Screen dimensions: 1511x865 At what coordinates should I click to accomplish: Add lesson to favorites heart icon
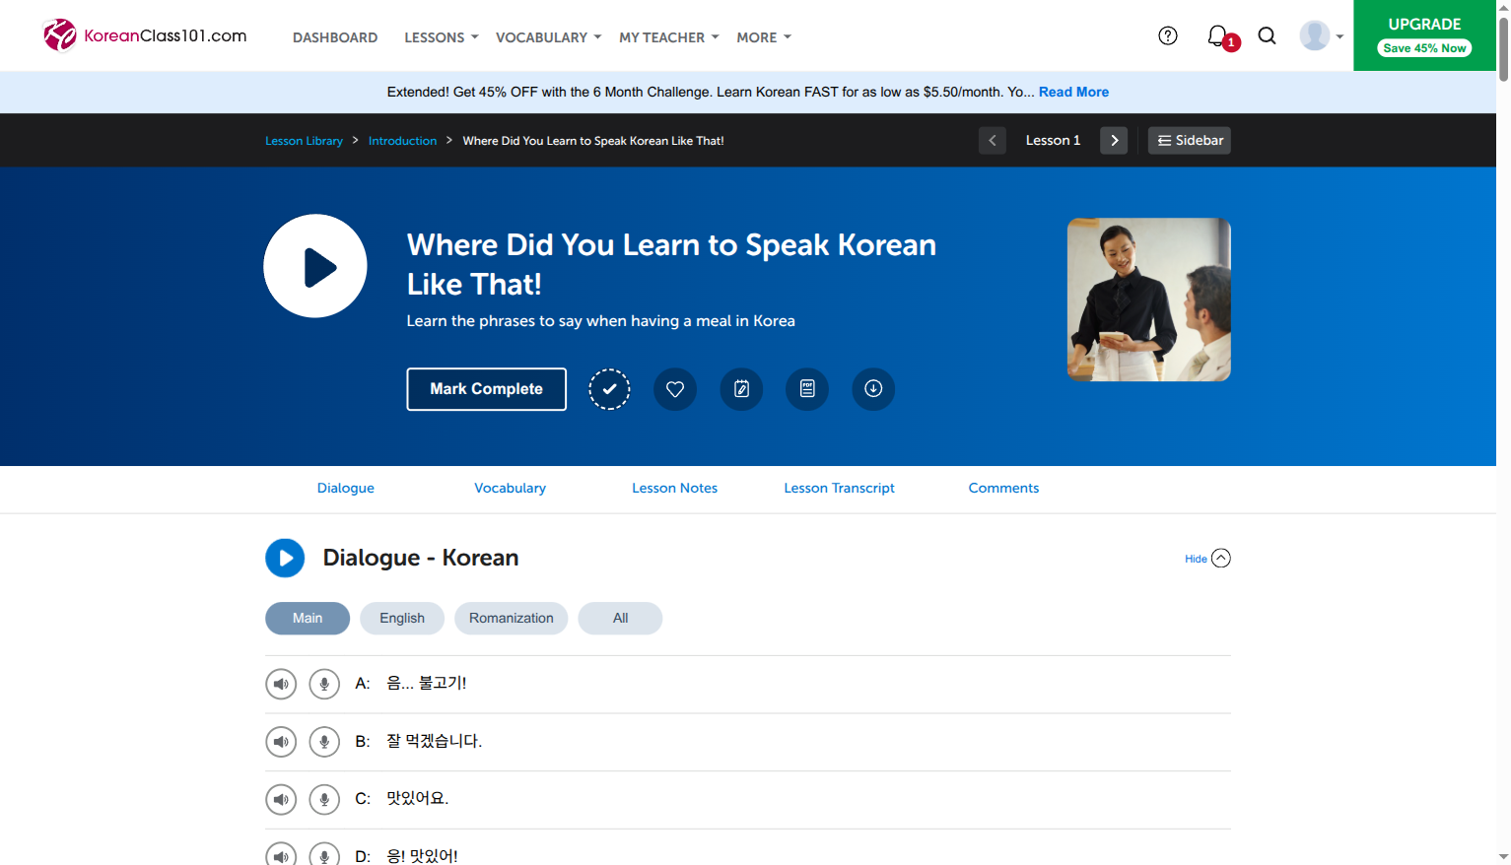(x=675, y=389)
